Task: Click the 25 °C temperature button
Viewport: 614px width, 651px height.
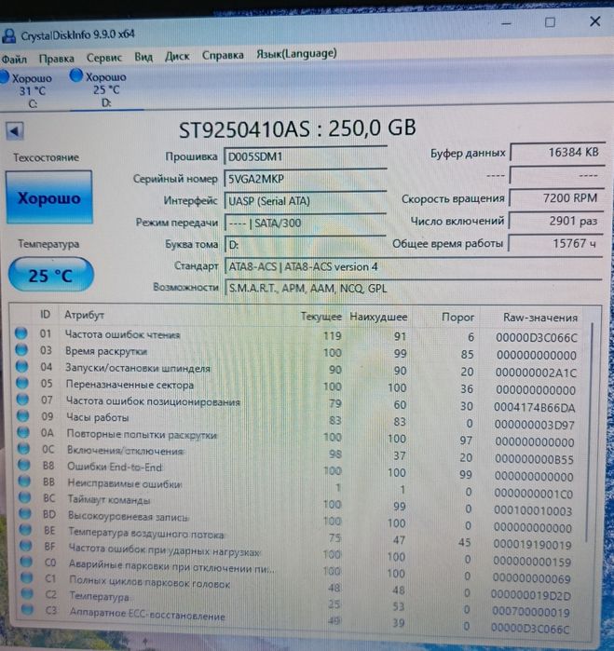Action: click(x=50, y=275)
